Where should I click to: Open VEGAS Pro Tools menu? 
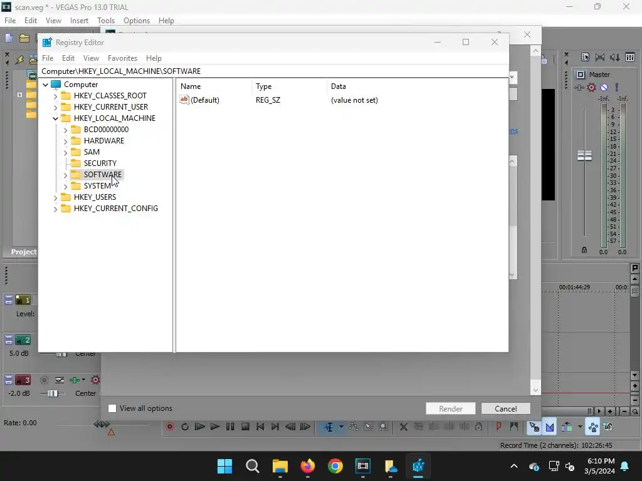(x=105, y=21)
